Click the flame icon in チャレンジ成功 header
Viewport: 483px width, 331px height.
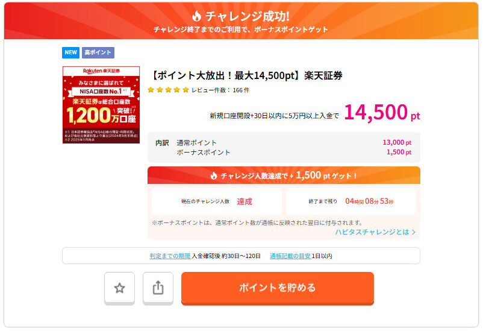pyautogui.click(x=197, y=16)
